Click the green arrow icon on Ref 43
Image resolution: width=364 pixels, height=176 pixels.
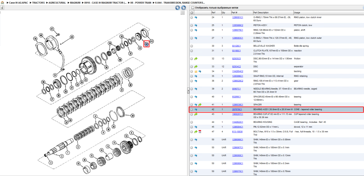coord(196,114)
